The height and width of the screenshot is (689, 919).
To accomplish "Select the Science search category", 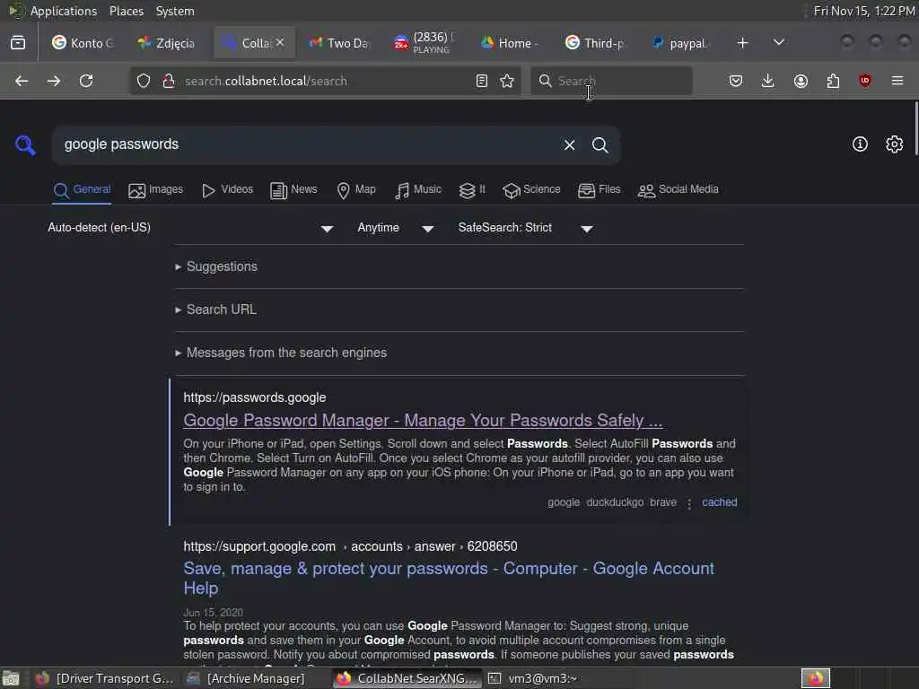I will (x=531, y=190).
